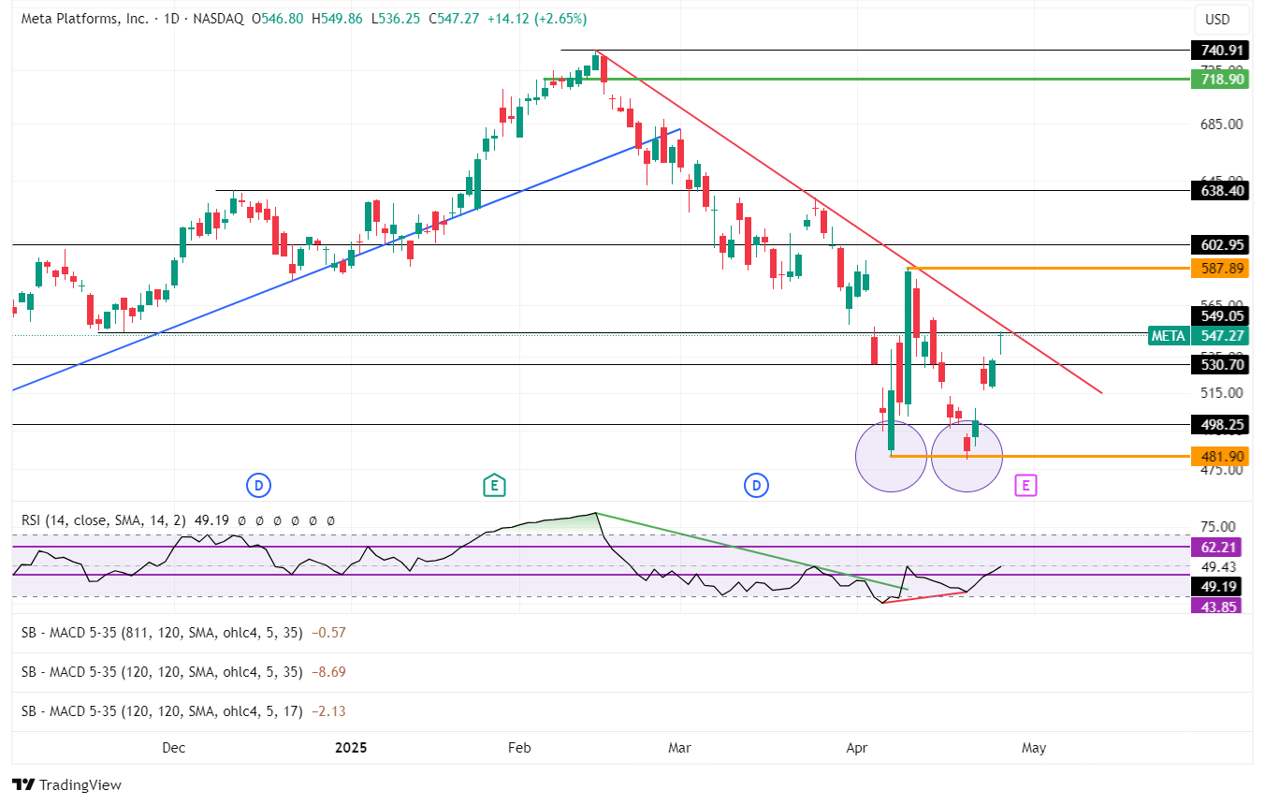This screenshot has width=1265, height=805.
Task: Click the 515.00 price scale label
Action: [1222, 393]
